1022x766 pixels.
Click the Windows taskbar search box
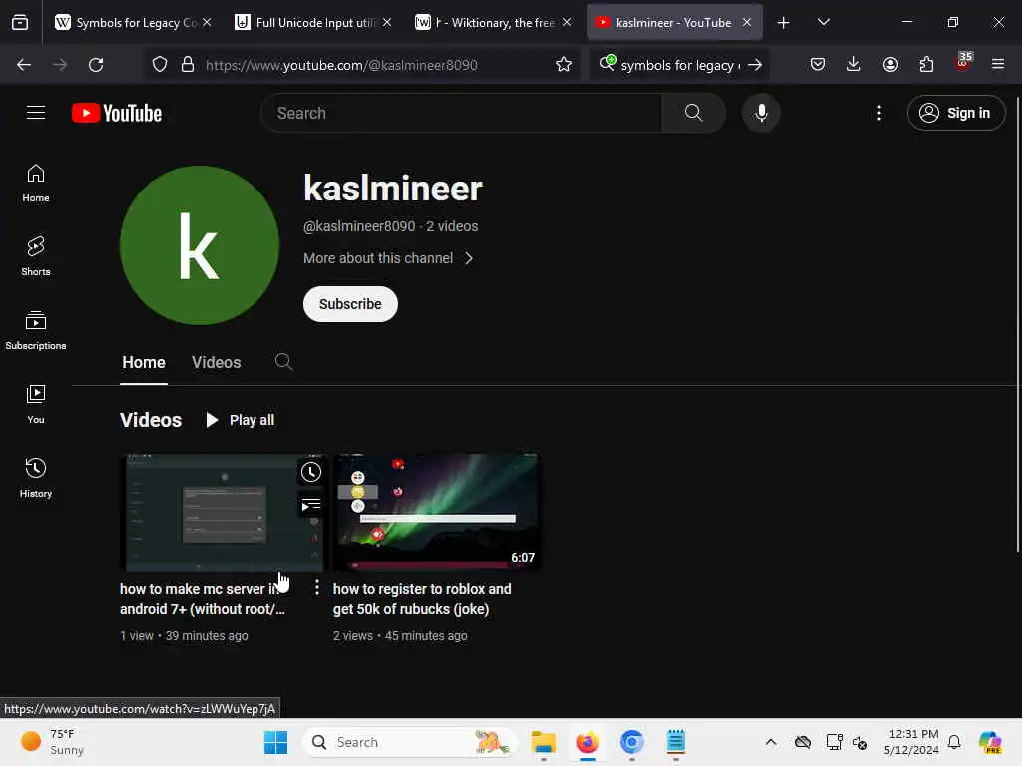pyautogui.click(x=410, y=742)
